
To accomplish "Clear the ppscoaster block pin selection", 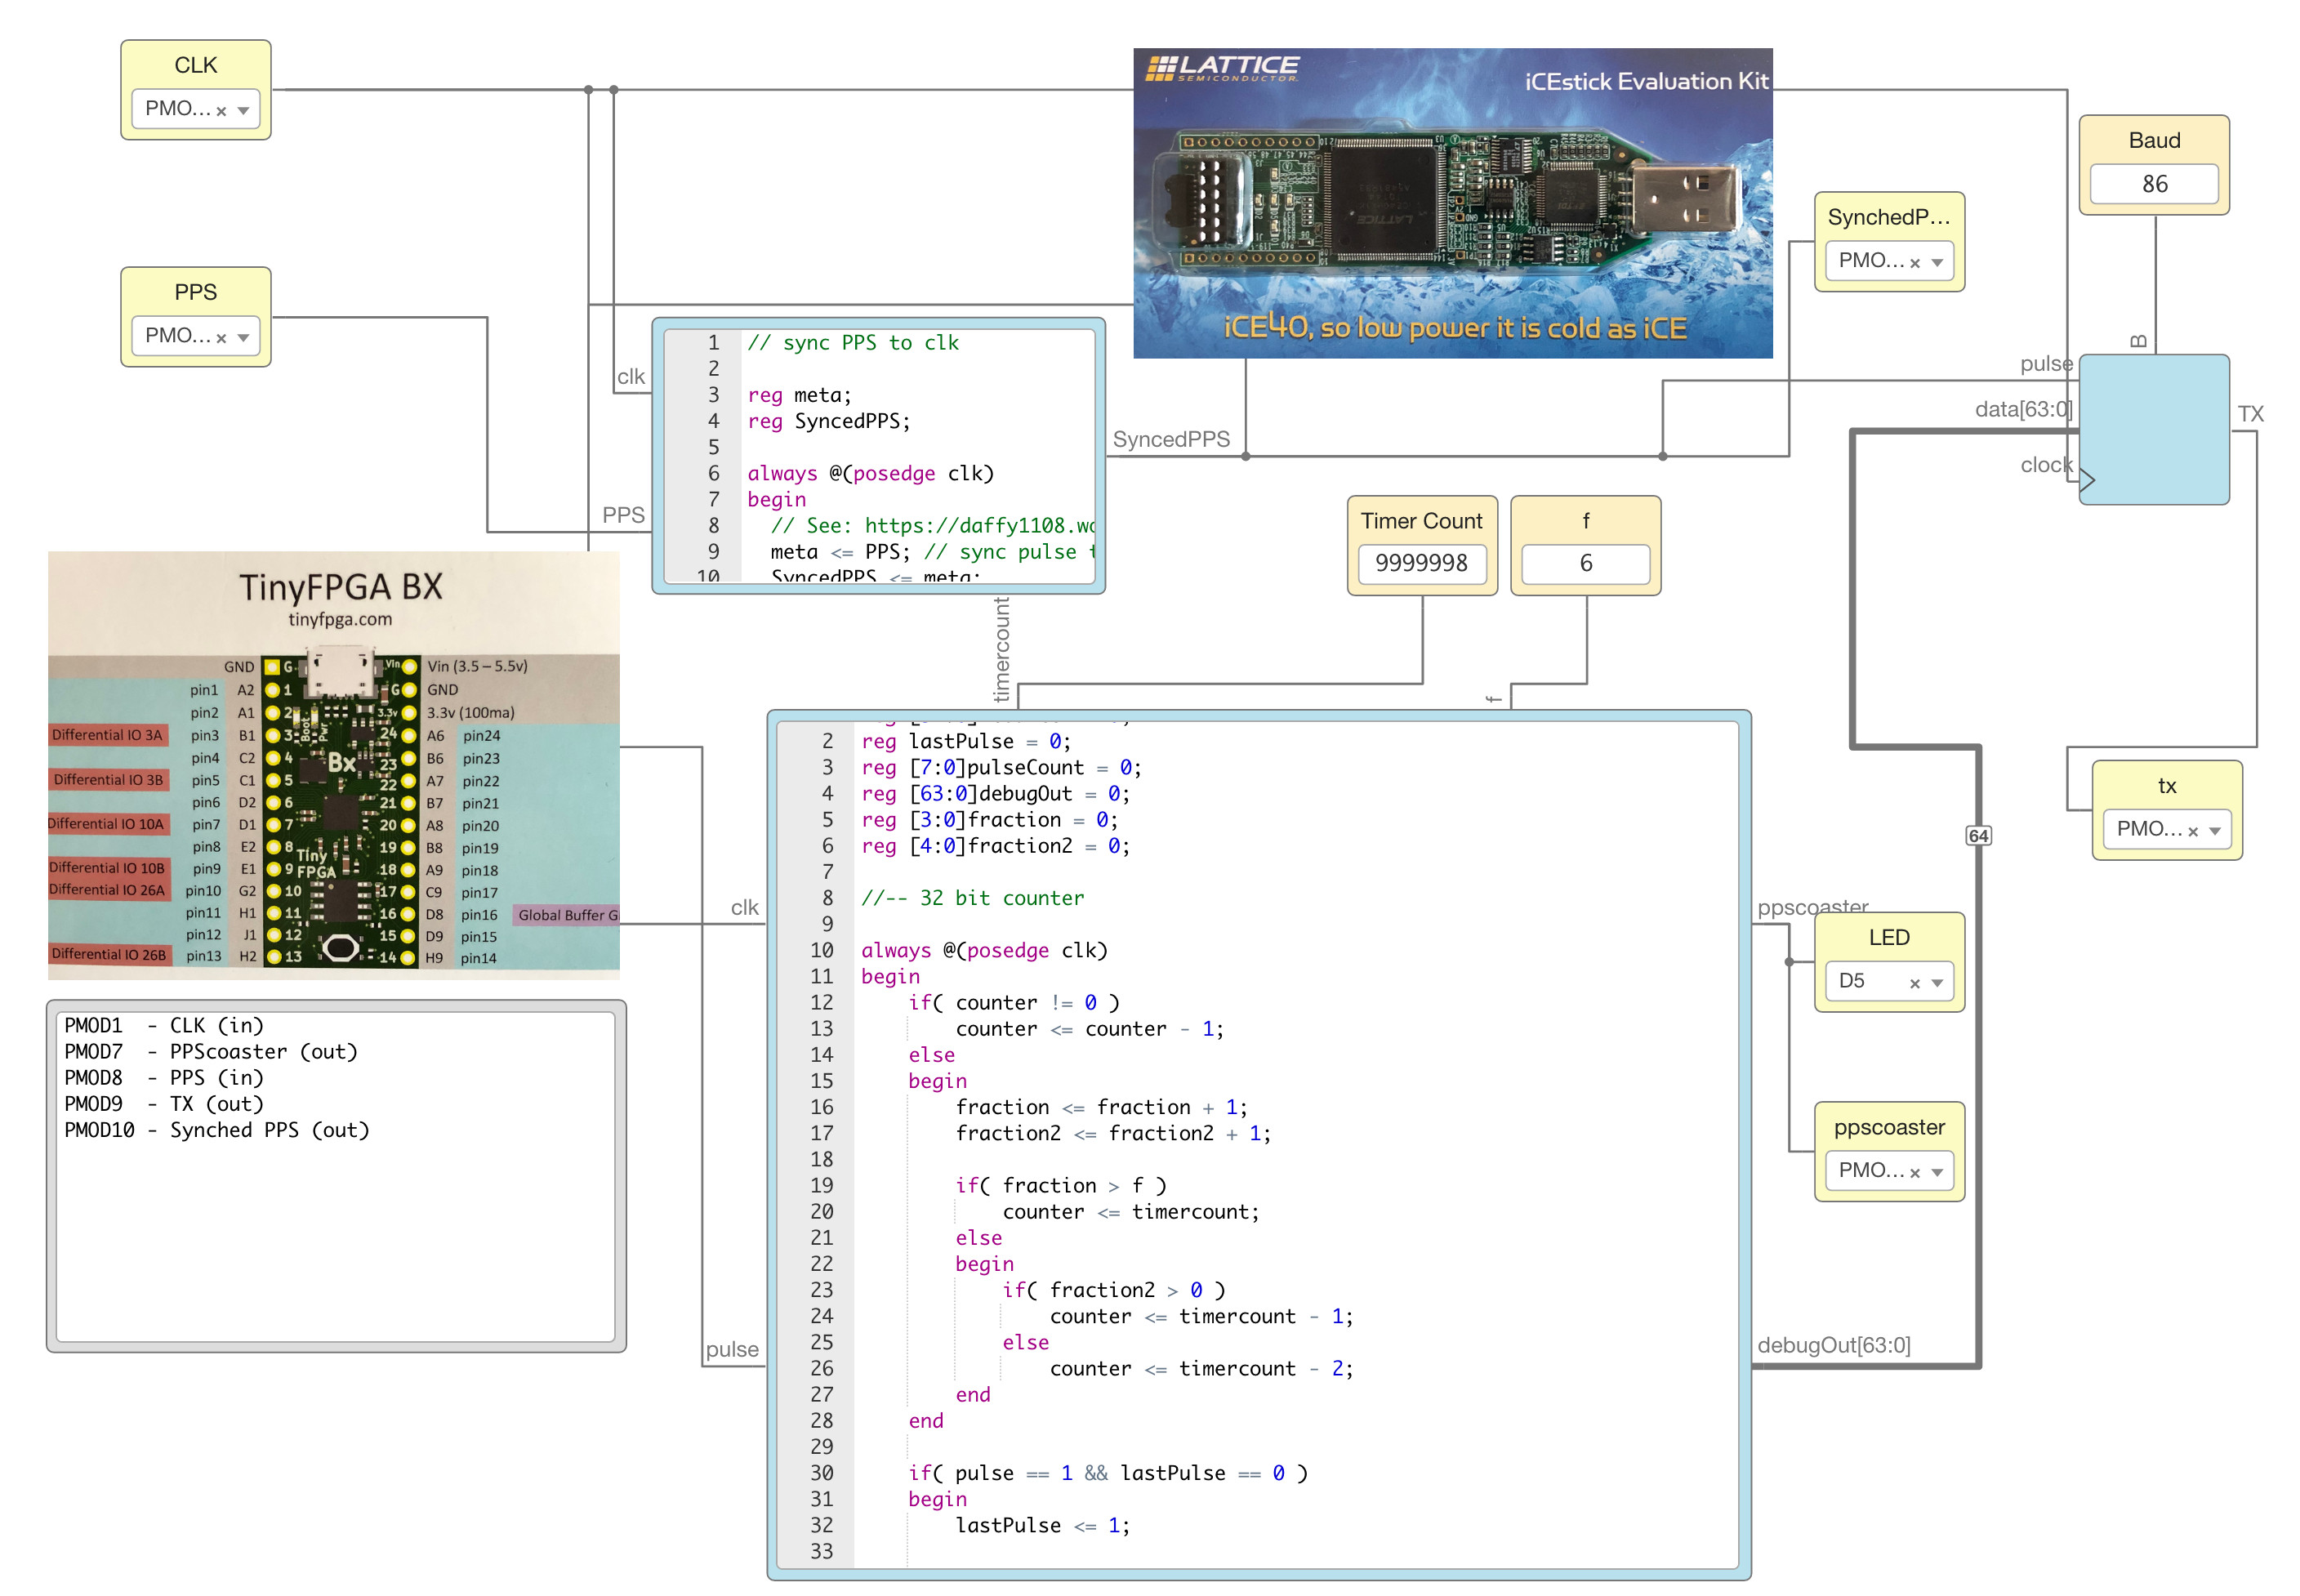I will [1915, 1172].
